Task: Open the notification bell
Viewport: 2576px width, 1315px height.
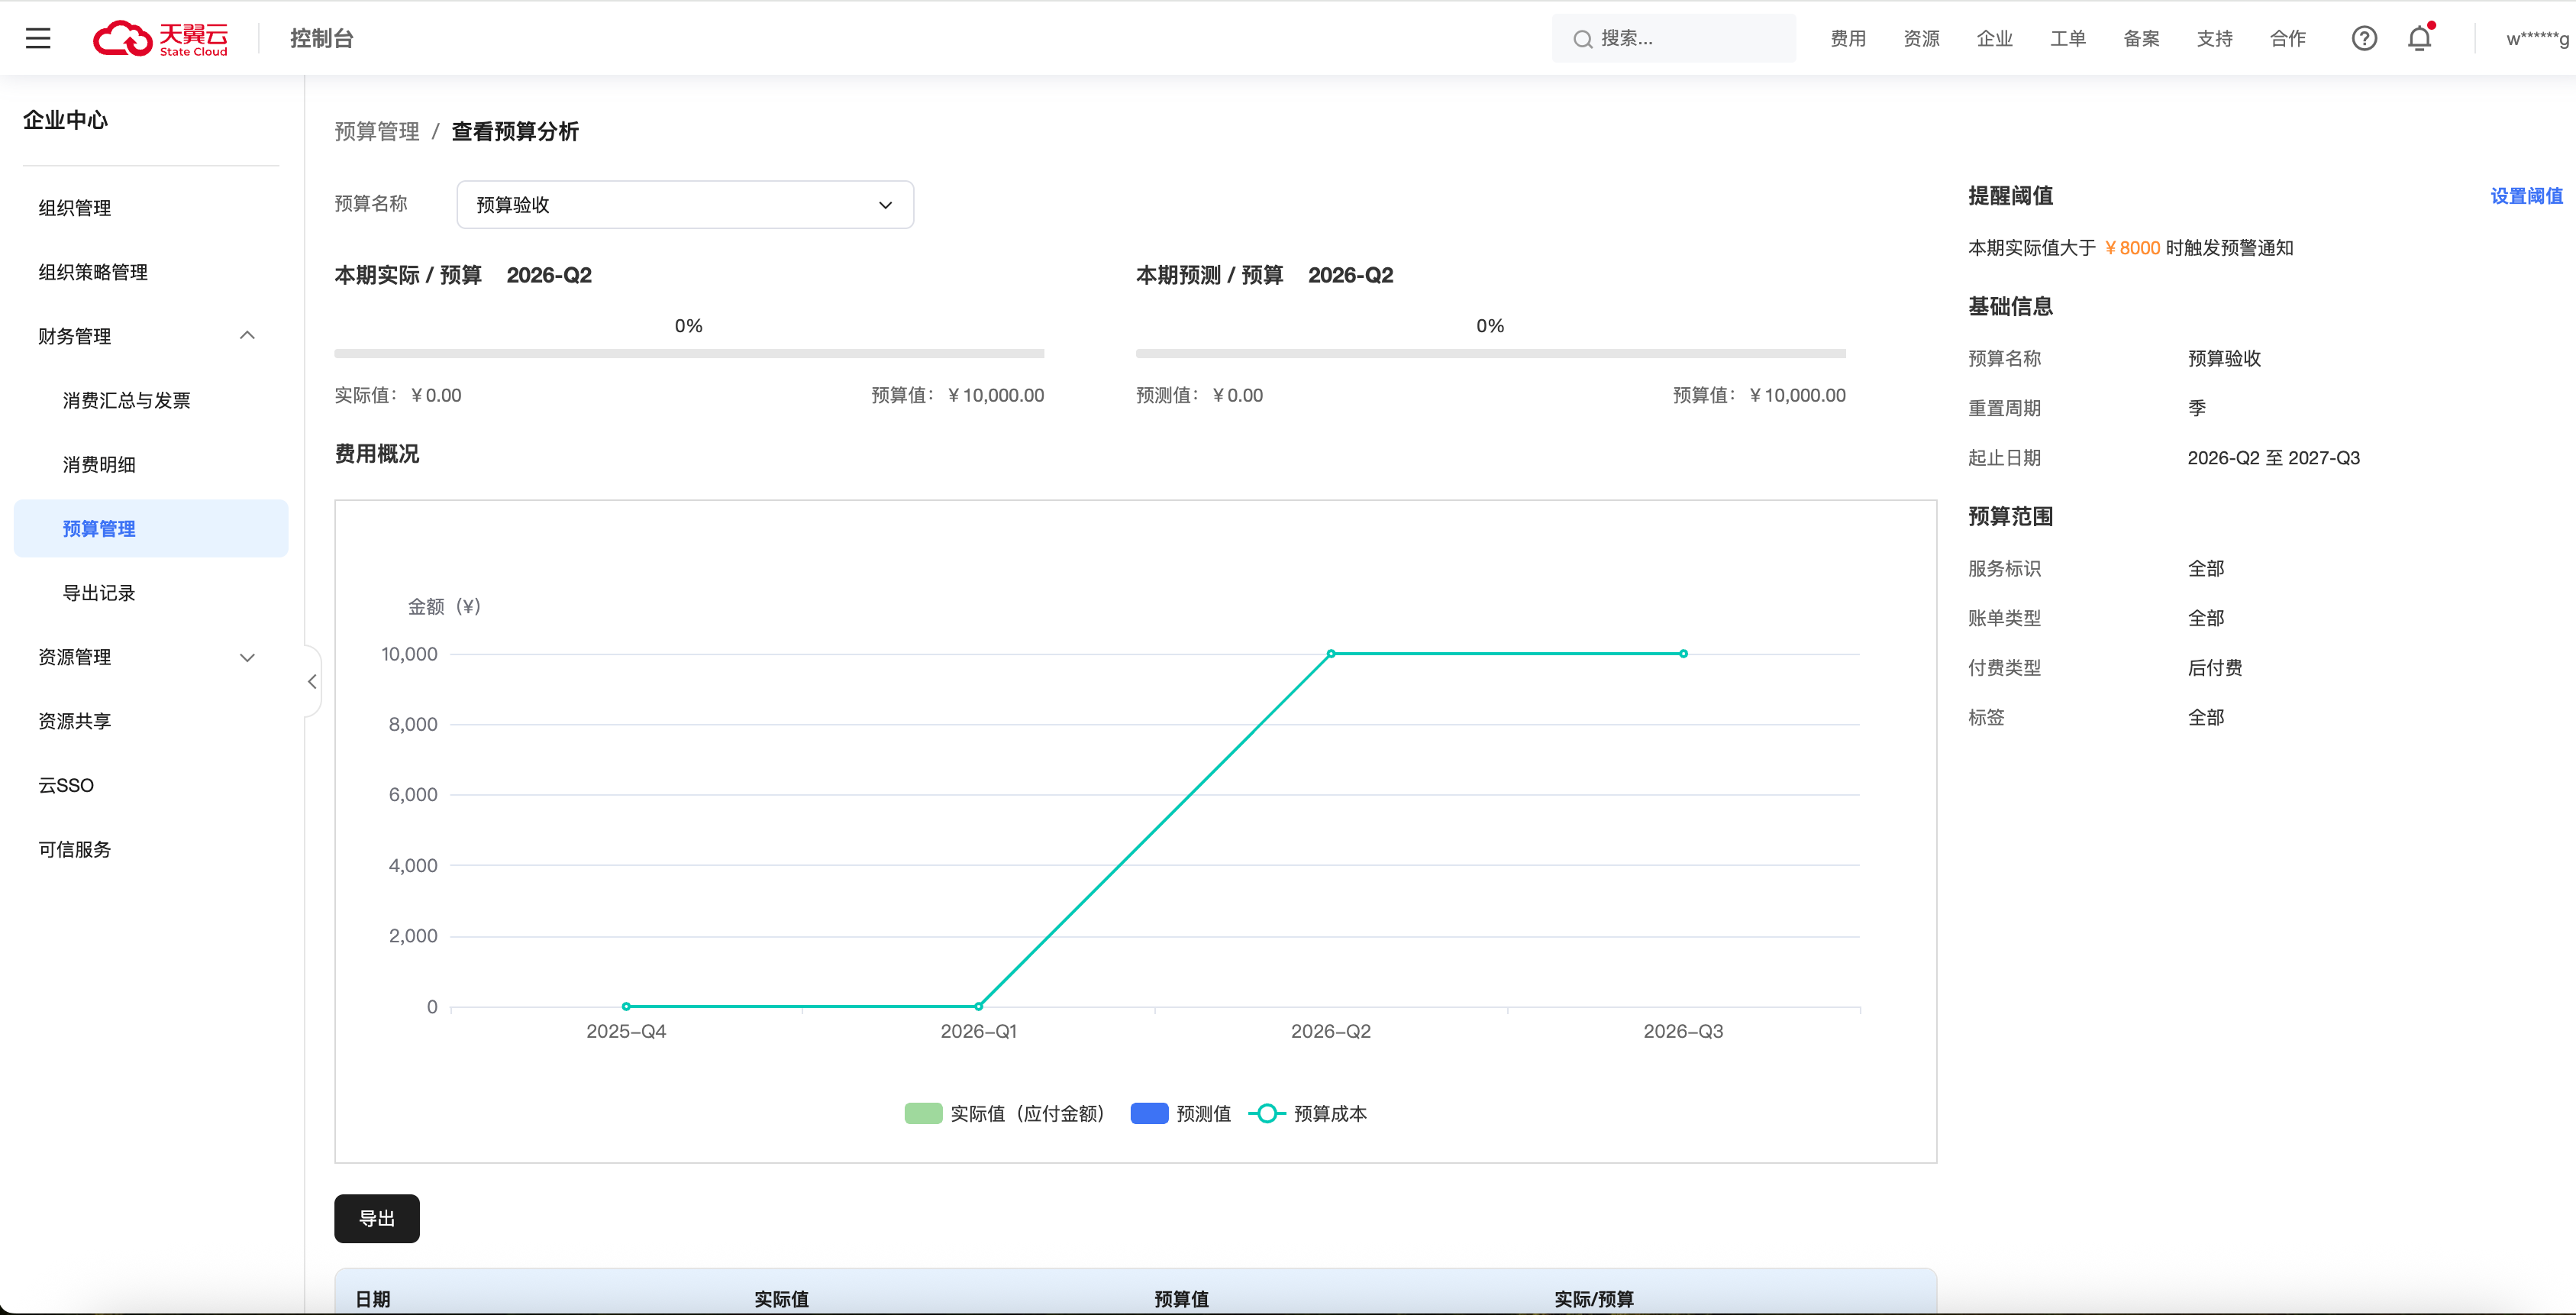Action: 2419,38
